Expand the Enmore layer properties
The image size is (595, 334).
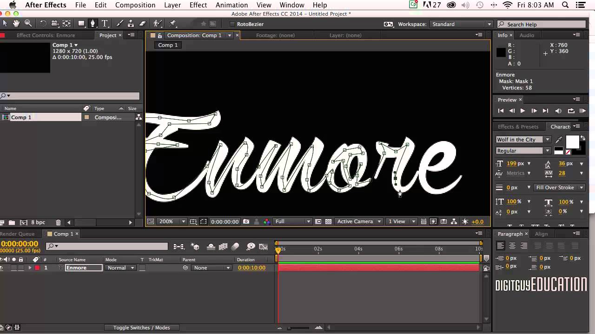(30, 268)
